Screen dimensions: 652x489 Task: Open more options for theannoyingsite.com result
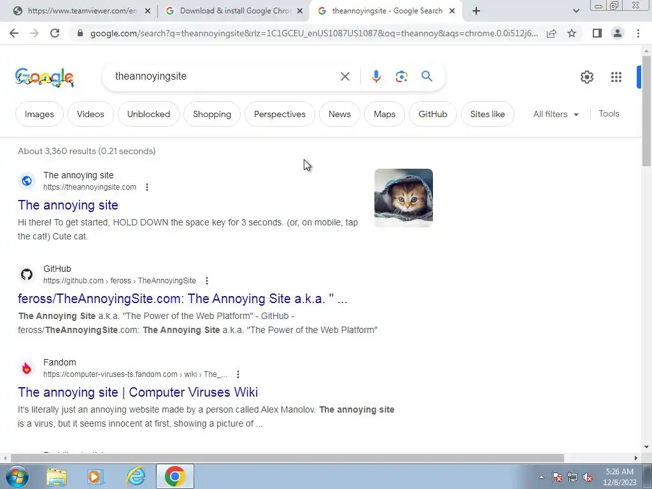pos(147,187)
